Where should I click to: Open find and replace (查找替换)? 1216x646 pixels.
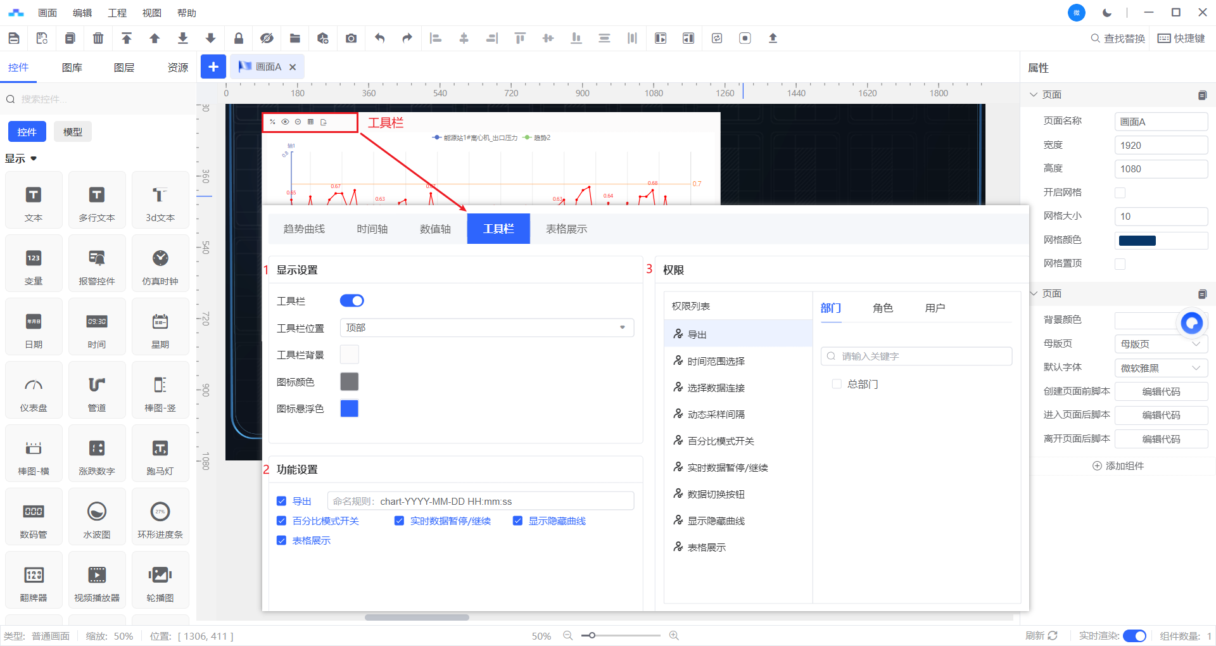click(x=1118, y=38)
